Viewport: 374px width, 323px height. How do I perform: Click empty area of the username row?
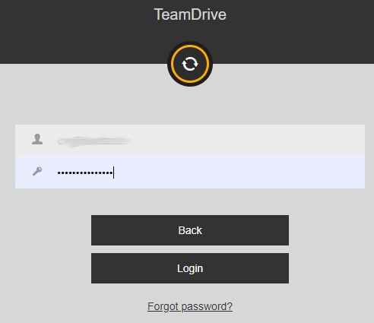[249, 141]
